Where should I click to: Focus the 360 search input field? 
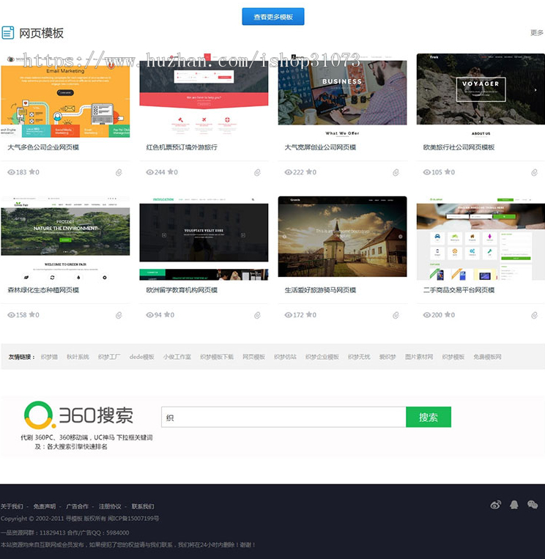coord(283,417)
